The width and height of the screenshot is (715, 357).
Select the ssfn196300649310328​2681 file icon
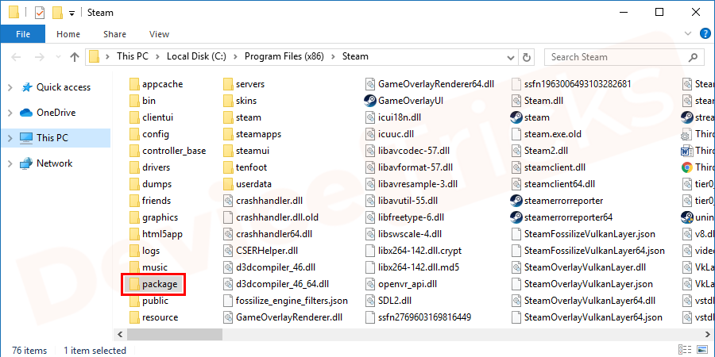pos(516,84)
